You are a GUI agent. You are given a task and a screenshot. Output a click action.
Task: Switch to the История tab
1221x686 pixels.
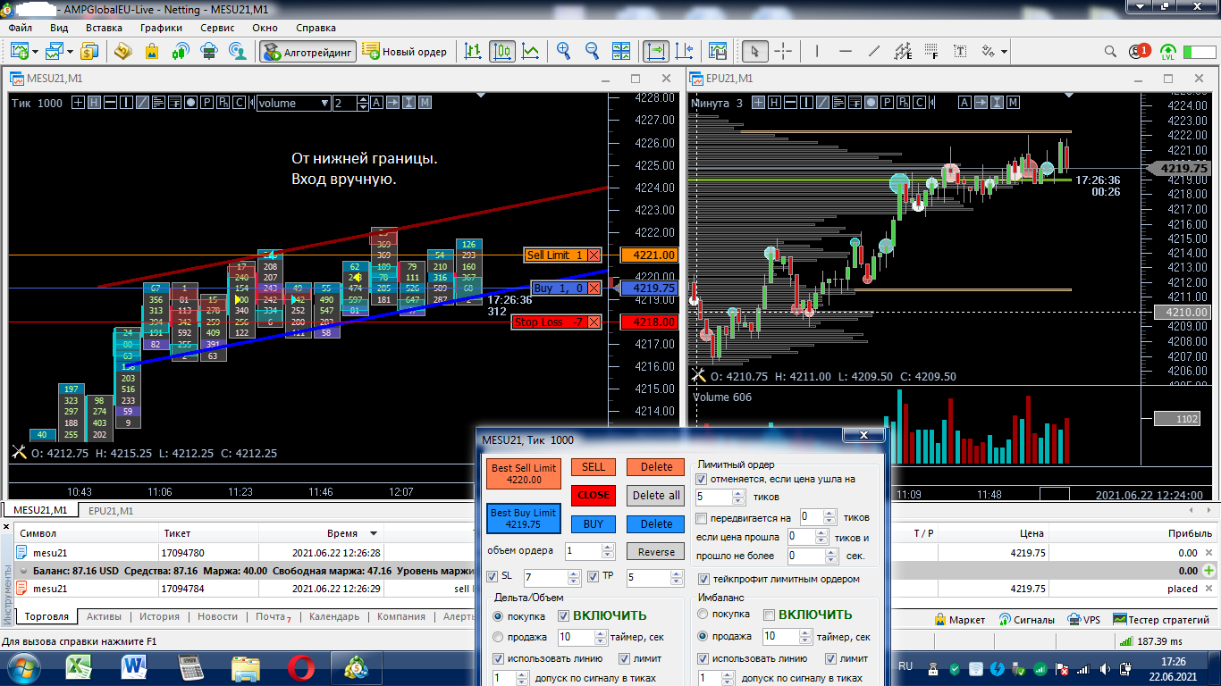[159, 616]
